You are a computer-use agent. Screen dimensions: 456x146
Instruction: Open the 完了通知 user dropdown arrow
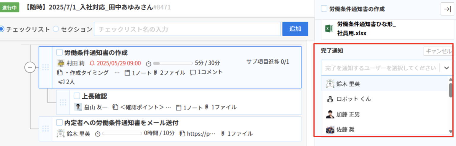[446, 68]
